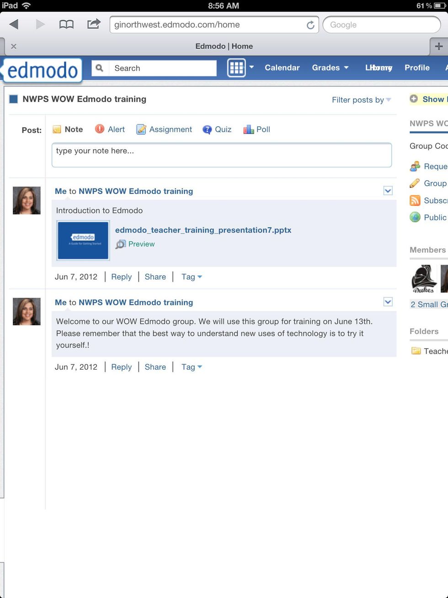Go to Profile in the top navigation
Image resolution: width=448 pixels, height=598 pixels.
pos(416,67)
